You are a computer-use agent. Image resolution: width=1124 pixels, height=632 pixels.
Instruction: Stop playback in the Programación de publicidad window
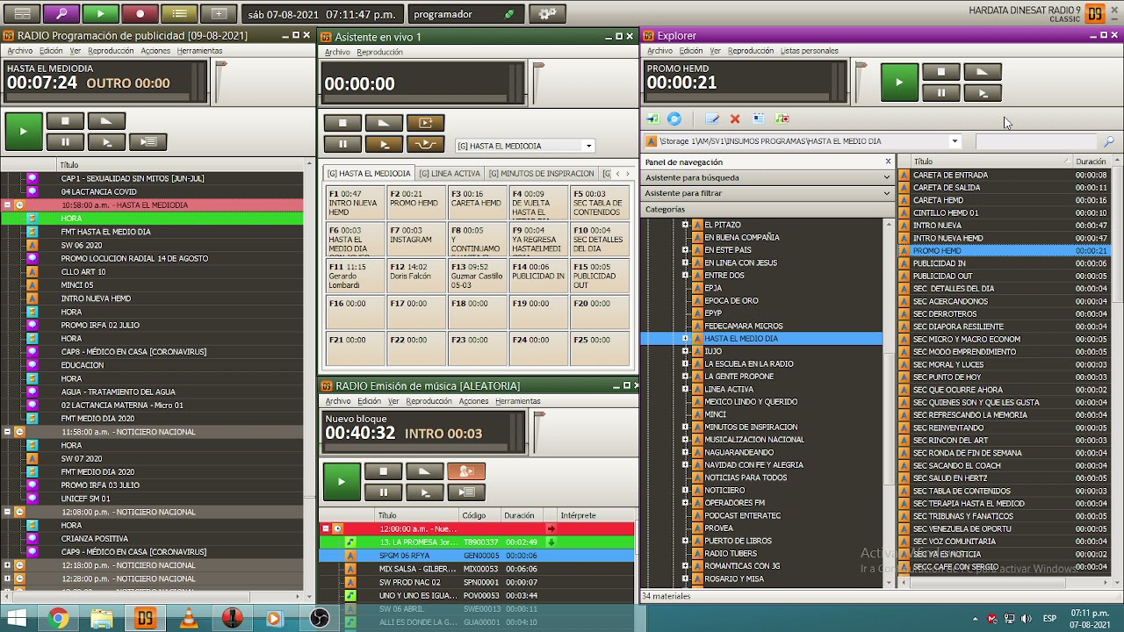pyautogui.click(x=65, y=121)
